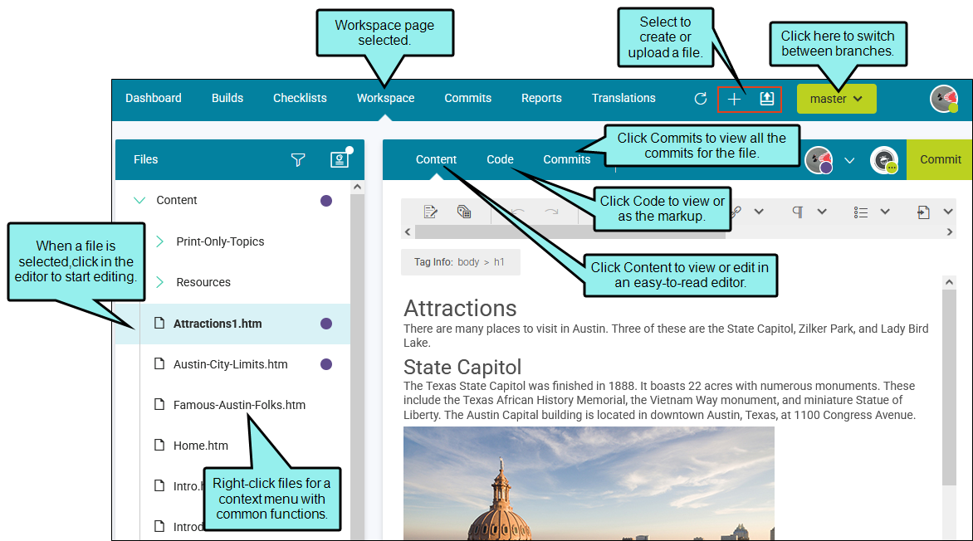Open the Translations page
Screen dimensions: 973x541
(623, 98)
